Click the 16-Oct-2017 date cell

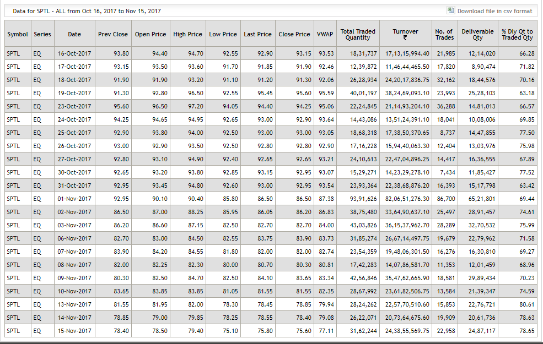point(74,53)
